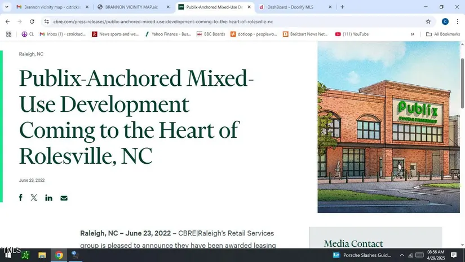
Task: Open Yahoo Finance bookmark
Action: [168, 34]
